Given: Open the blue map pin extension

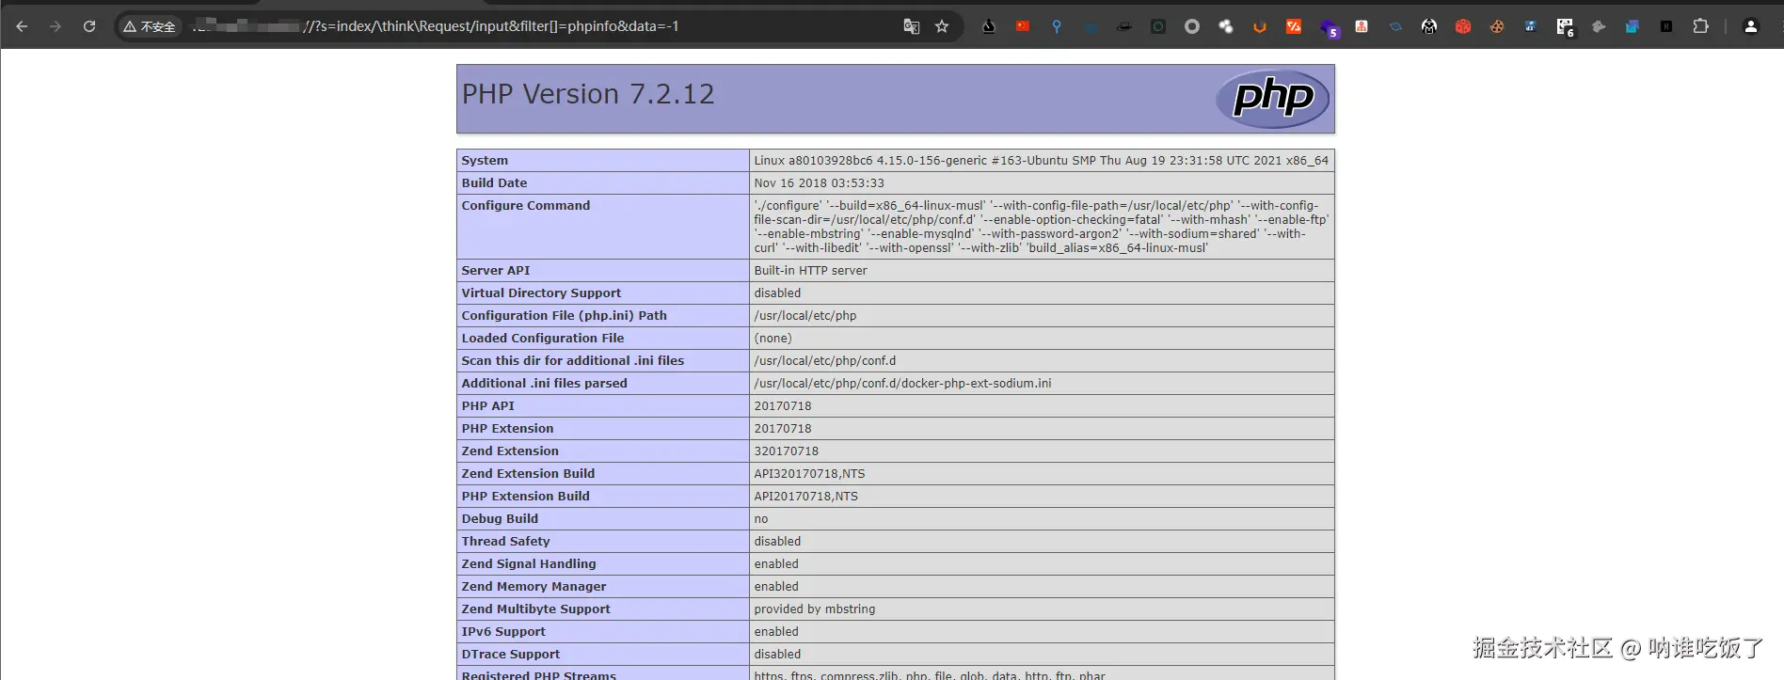Looking at the screenshot, I should tap(1057, 26).
